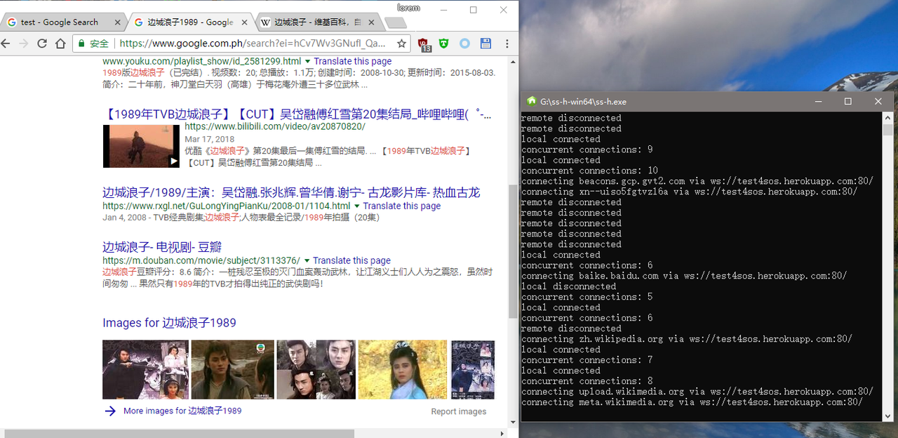Open the blue circle extension icon

point(464,44)
